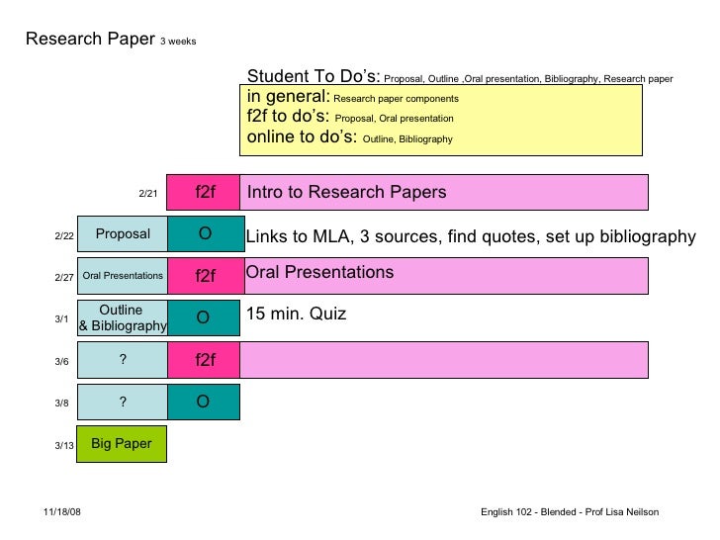Click the 'Research Paper' slide title
Screen dimensions: 720x540
click(x=90, y=39)
